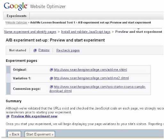Go to Website Optimizer breadcrumb link

16,22
